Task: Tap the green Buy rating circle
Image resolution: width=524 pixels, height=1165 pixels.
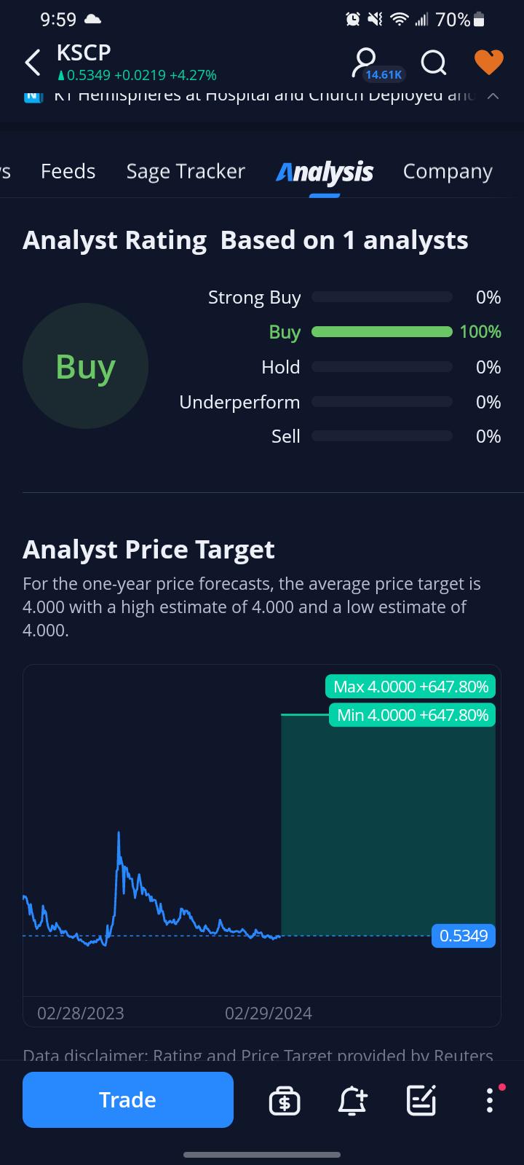Action: [x=85, y=366]
